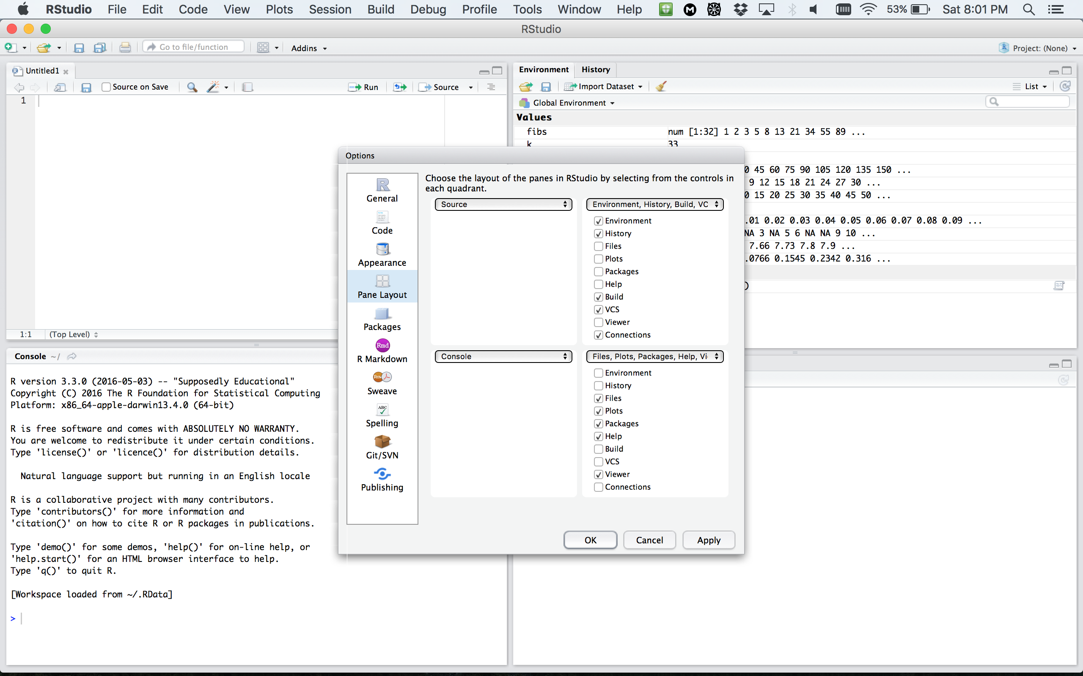
Task: Click the R Markdown options icon
Action: (x=382, y=346)
